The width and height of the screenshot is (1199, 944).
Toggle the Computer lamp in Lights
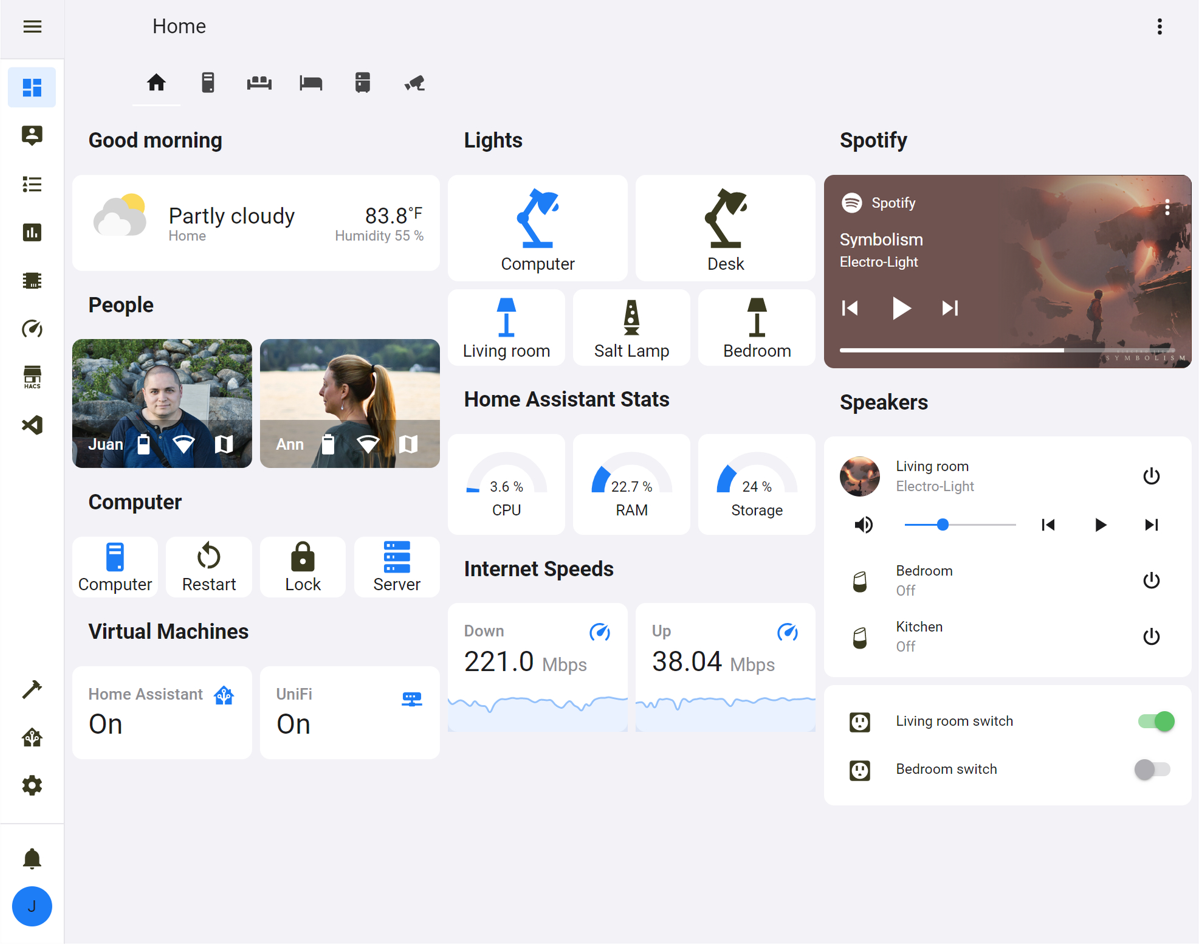pos(537,228)
